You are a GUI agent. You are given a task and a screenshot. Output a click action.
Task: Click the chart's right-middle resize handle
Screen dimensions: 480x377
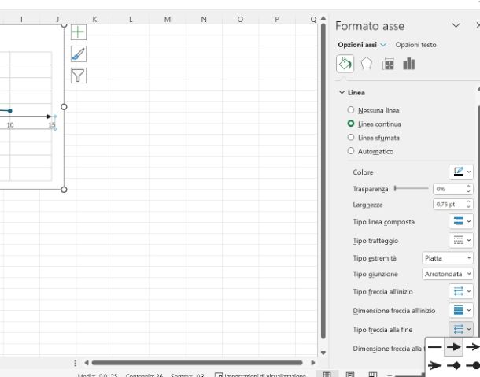click(x=64, y=107)
